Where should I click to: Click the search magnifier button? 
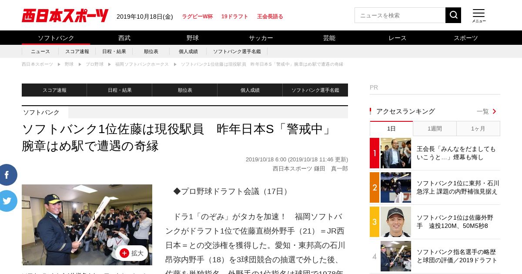453,15
